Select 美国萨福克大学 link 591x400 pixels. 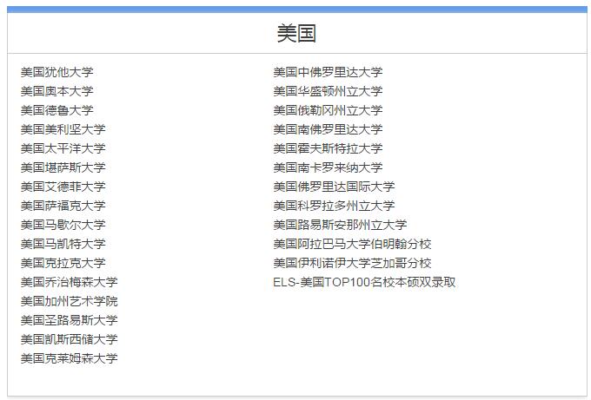click(x=63, y=206)
